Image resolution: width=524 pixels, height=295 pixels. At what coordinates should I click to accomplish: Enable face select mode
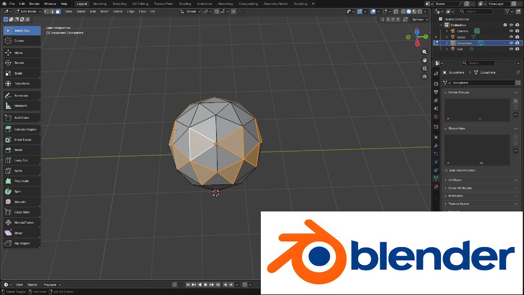58,11
